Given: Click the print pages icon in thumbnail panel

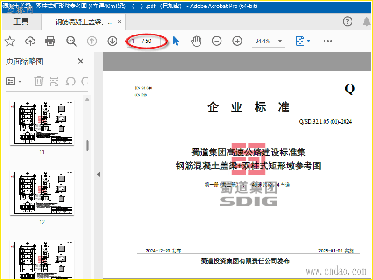Looking at the screenshot, I should 54,81.
